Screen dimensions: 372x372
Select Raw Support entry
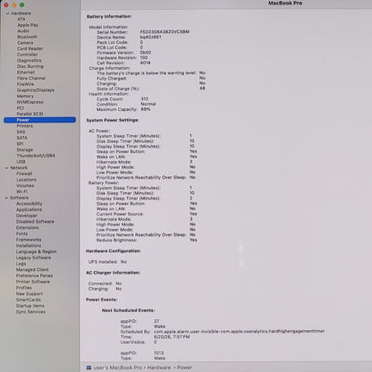pos(30,294)
